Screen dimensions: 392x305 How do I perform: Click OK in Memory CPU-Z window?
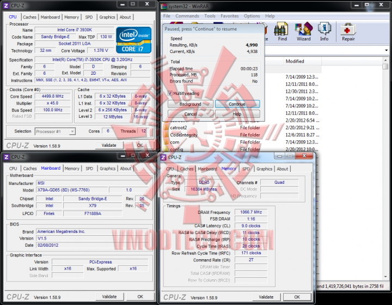(297, 297)
